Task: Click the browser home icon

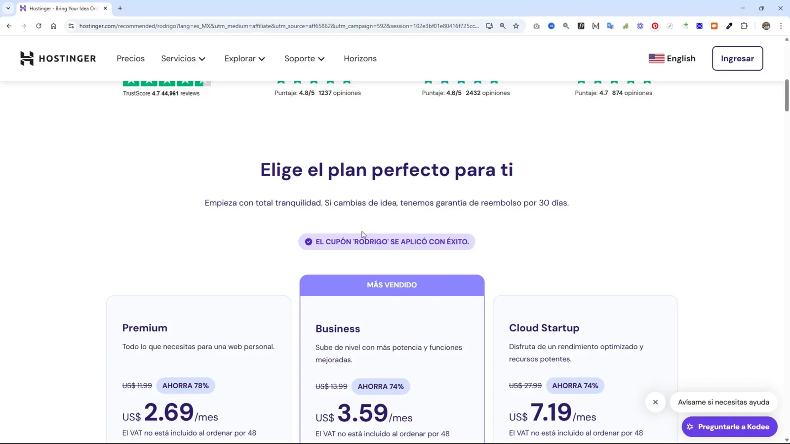Action: [54, 26]
